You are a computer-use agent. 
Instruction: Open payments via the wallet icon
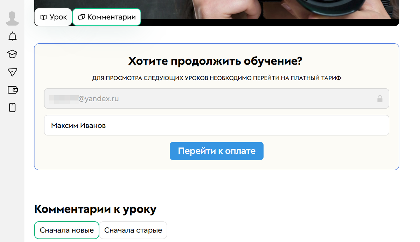(12, 90)
